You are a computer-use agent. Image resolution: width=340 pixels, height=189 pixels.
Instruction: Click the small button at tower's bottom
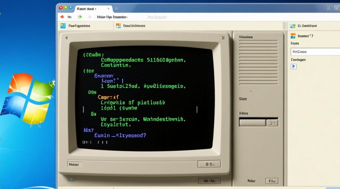[272, 181]
